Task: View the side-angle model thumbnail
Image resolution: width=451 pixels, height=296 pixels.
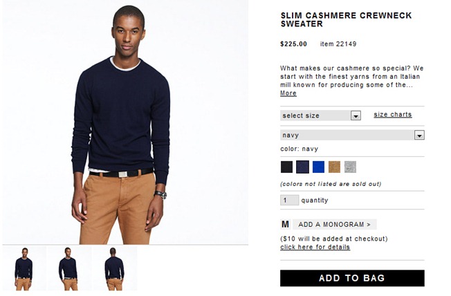Action: (70, 268)
